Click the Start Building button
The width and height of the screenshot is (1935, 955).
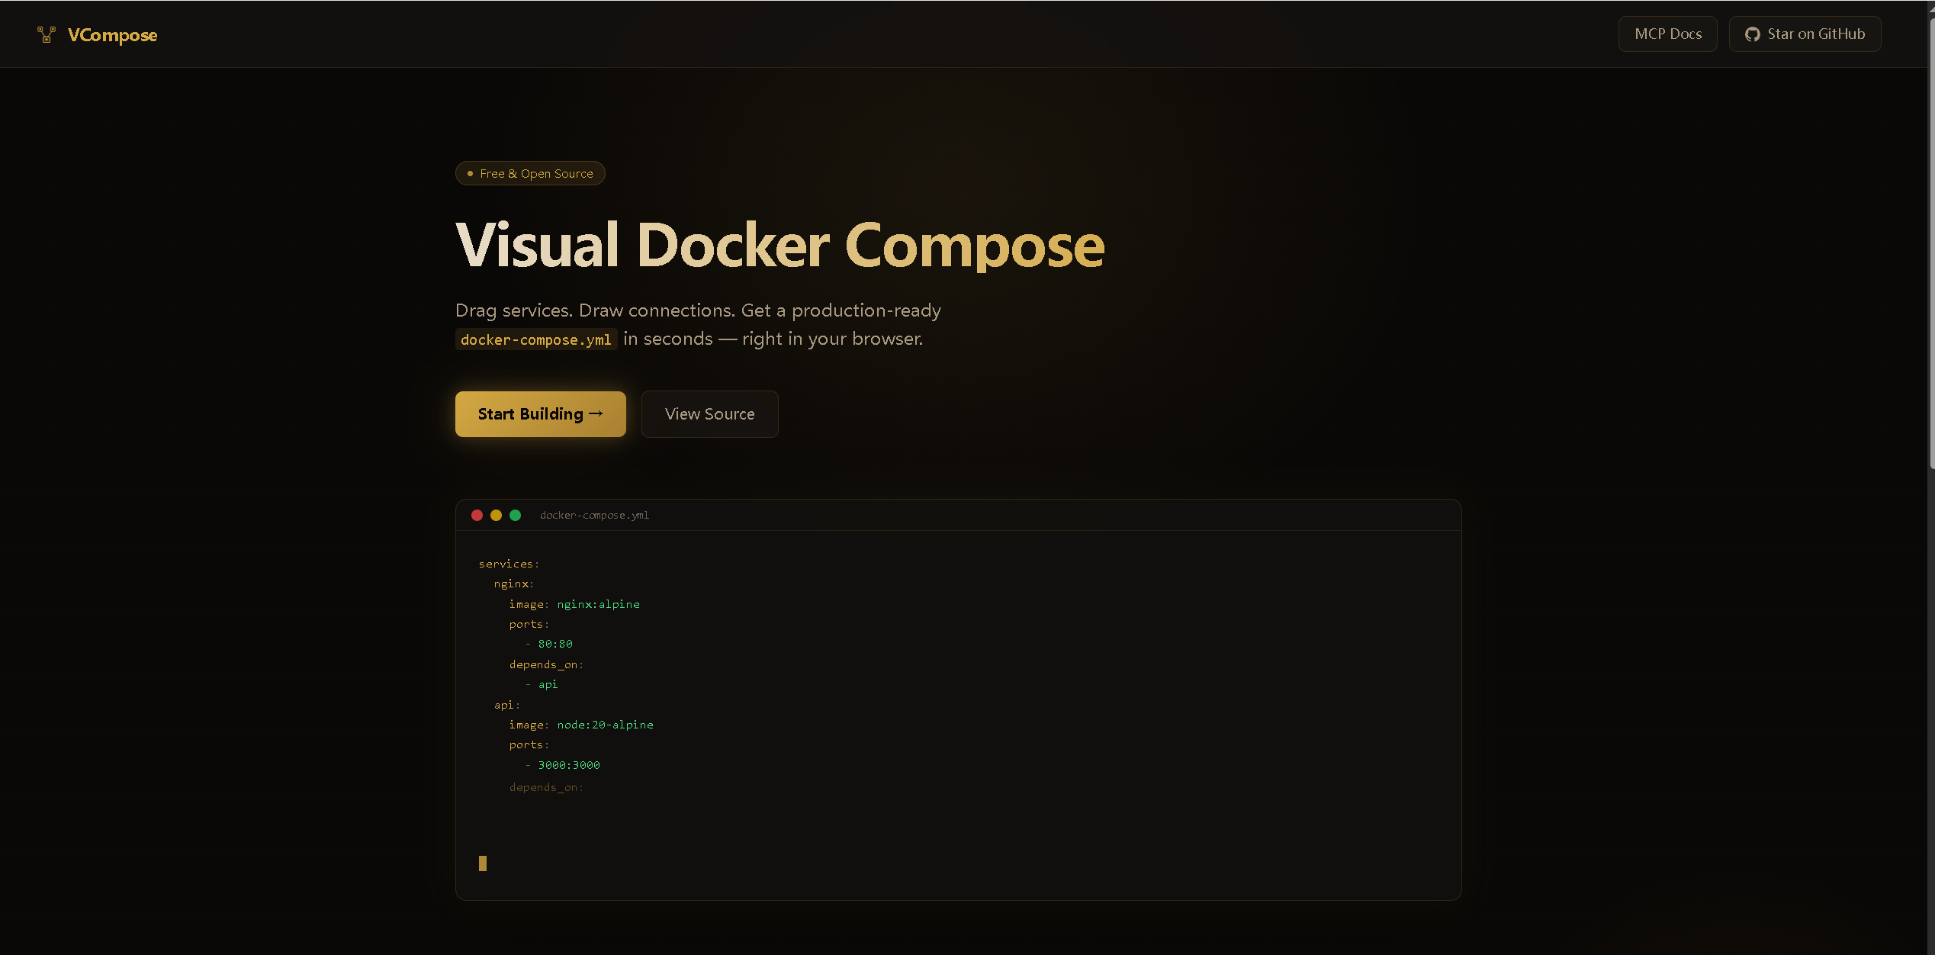pos(540,414)
